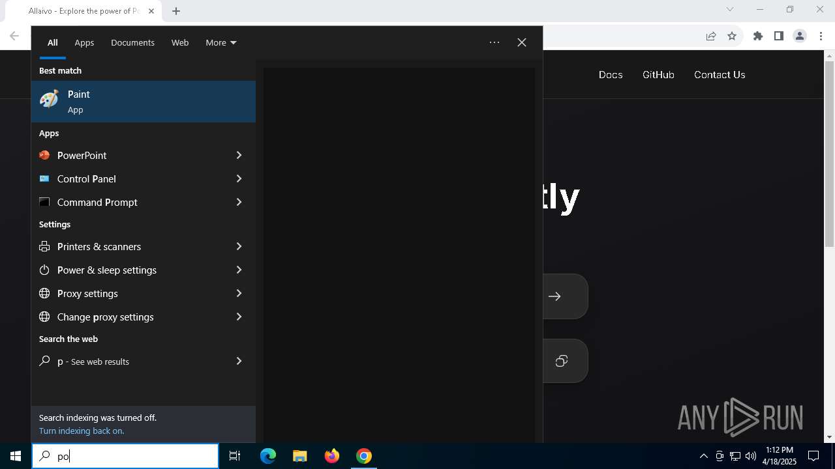Open the Docs link on the webpage
835x469 pixels.
pos(611,75)
